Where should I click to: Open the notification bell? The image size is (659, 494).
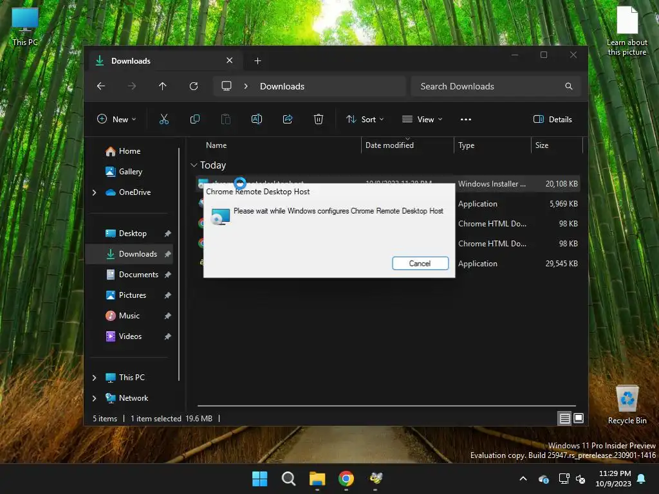click(x=642, y=479)
